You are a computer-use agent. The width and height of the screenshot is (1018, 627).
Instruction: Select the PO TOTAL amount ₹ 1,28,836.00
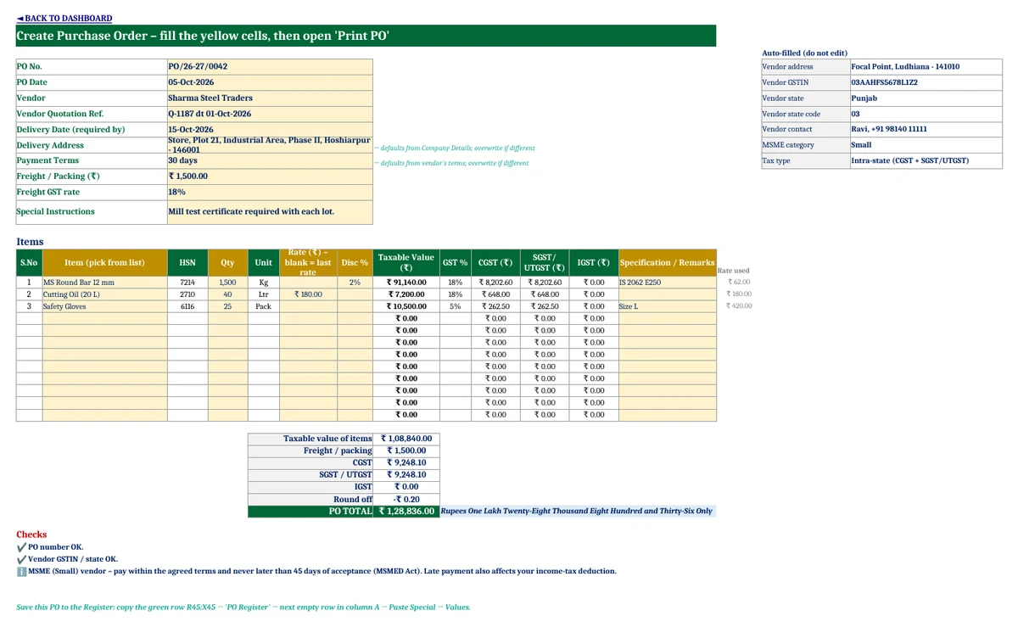coord(406,512)
